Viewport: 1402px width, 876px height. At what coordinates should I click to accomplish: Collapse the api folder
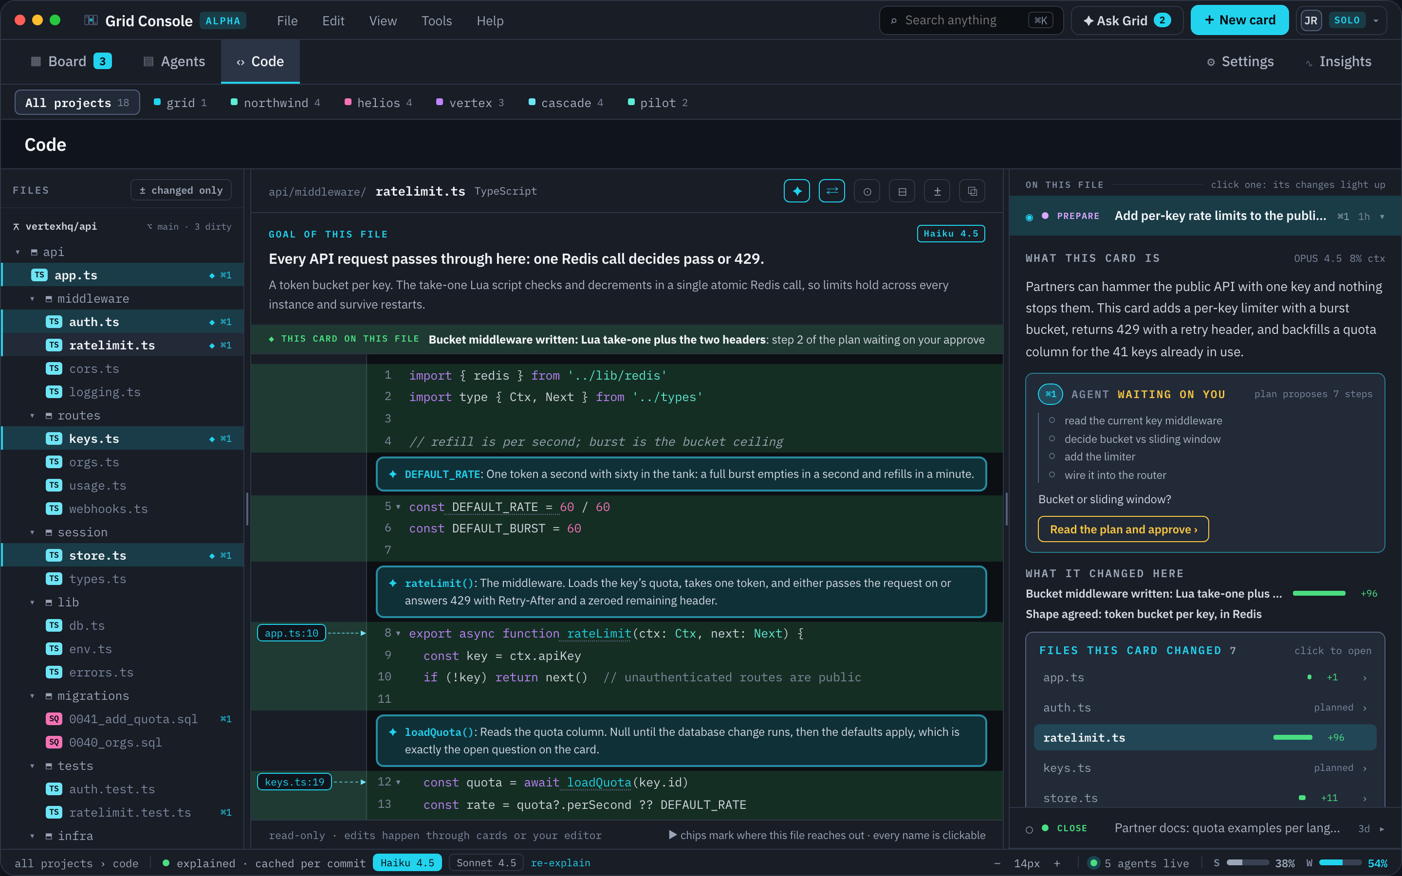click(x=18, y=252)
